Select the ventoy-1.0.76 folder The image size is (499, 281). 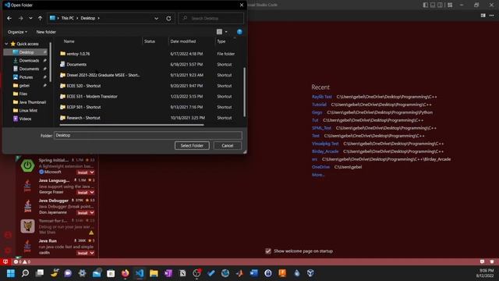[78, 54]
